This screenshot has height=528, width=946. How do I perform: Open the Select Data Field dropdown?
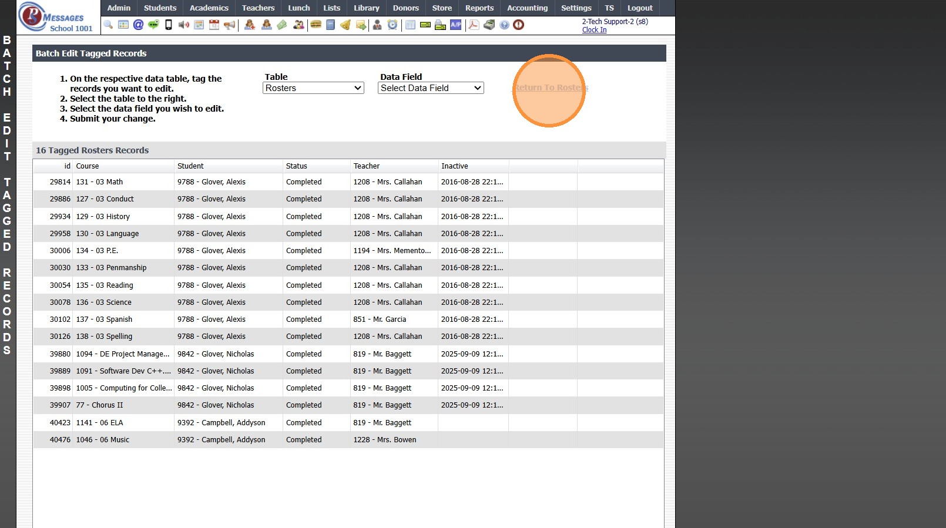(x=431, y=88)
